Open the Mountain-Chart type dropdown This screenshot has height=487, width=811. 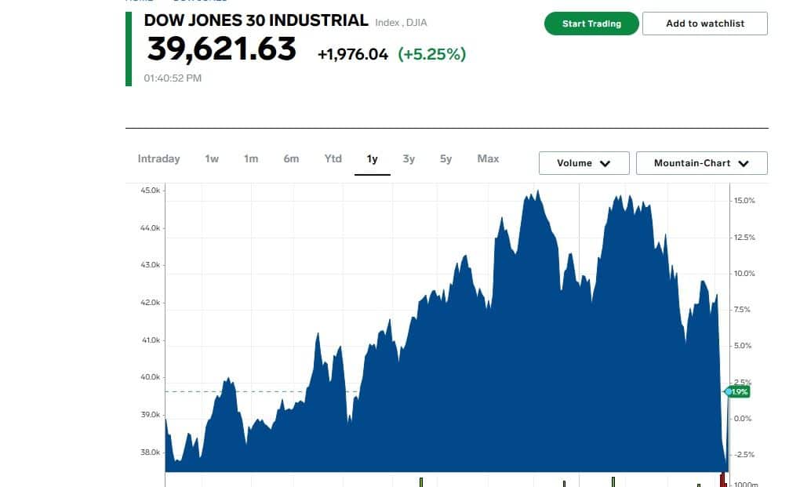point(700,163)
